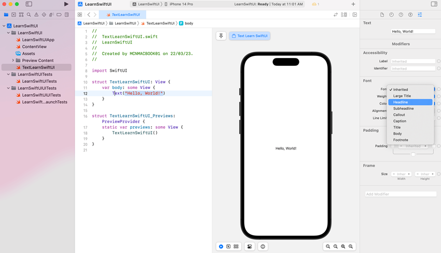The height and width of the screenshot is (253, 441).
Task: Run the project with the play button
Action: tap(66, 4)
